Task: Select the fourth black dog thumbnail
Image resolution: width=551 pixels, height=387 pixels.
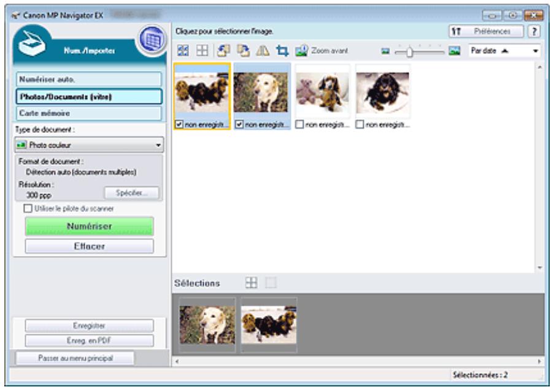Action: tap(382, 93)
